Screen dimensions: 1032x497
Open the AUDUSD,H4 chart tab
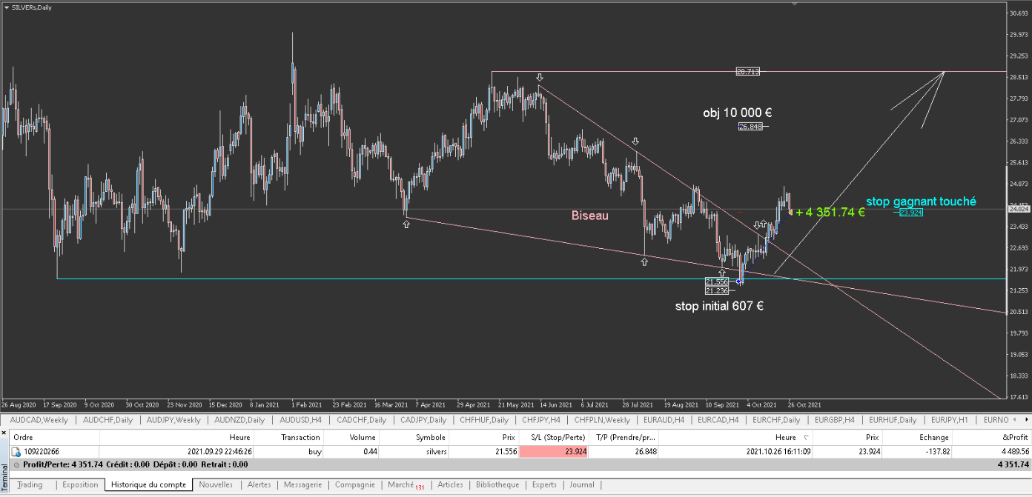coord(300,420)
